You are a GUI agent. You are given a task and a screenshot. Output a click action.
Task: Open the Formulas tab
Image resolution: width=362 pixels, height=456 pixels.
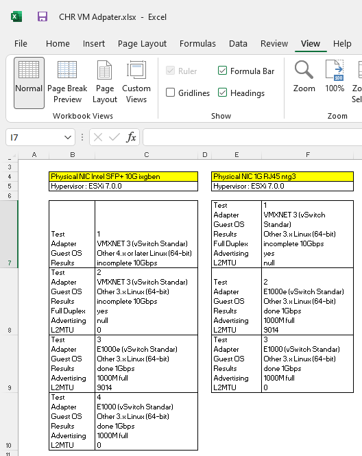tap(197, 44)
